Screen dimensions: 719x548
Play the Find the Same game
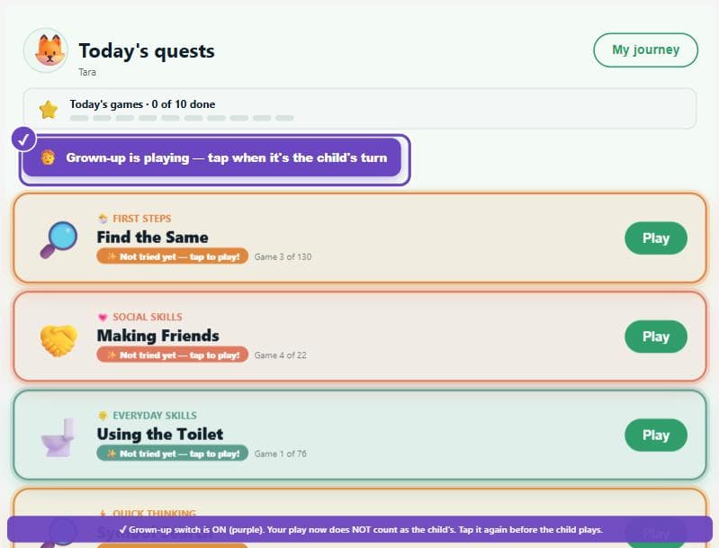(x=656, y=238)
